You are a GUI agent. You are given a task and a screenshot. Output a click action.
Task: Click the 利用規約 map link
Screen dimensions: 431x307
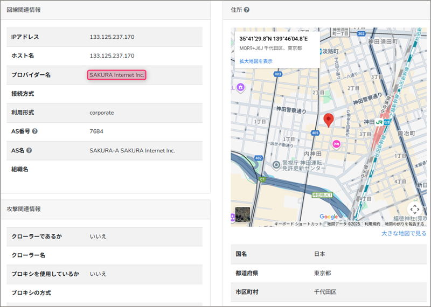(372, 224)
